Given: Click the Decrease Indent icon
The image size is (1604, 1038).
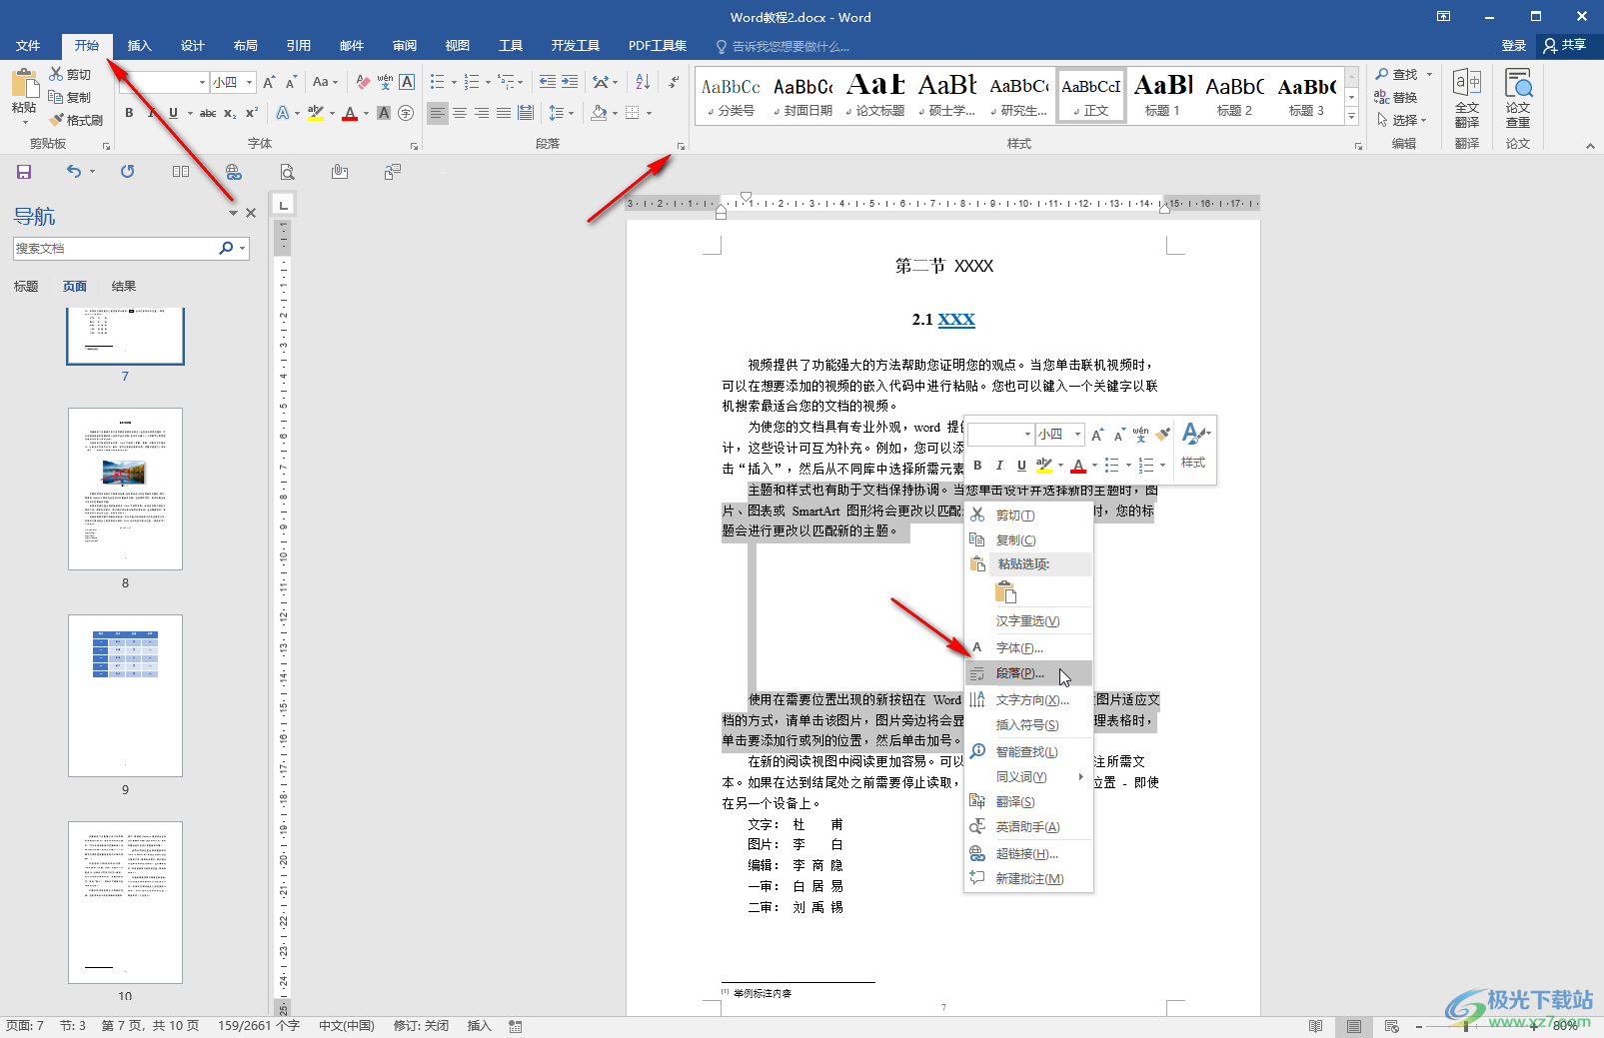Looking at the screenshot, I should pos(547,82).
